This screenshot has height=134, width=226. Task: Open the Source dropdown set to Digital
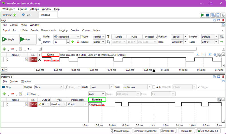99,42
